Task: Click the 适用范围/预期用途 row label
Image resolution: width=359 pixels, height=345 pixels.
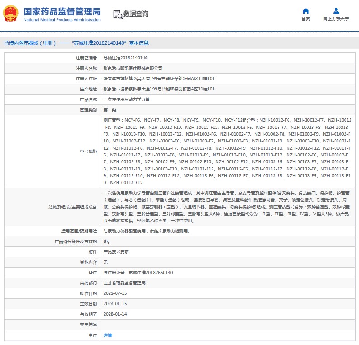Action: pos(79,231)
